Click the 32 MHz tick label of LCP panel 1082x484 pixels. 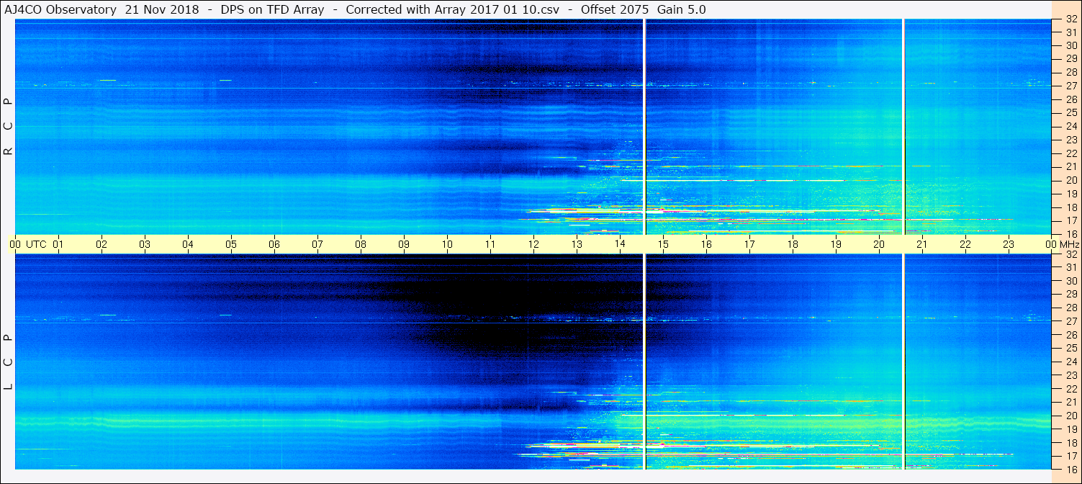click(x=1070, y=254)
